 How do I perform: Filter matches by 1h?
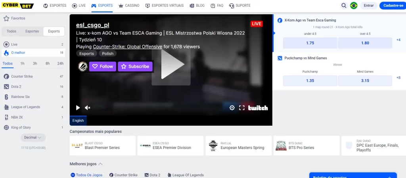click(23, 63)
